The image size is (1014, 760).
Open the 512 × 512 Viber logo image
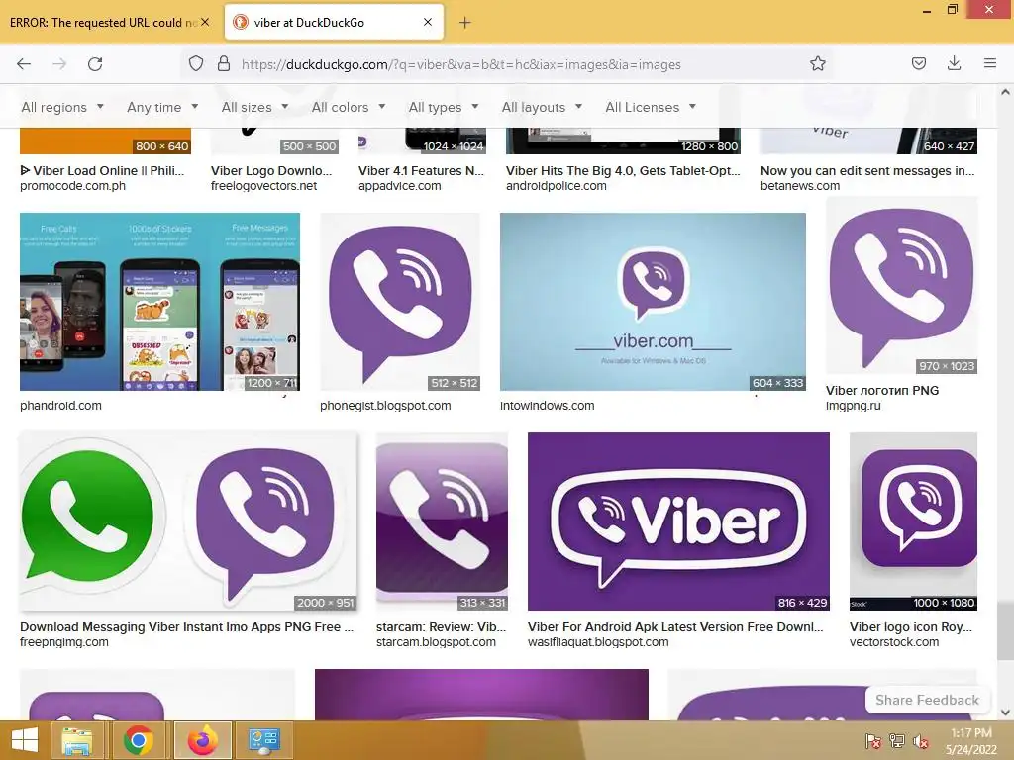pos(400,302)
